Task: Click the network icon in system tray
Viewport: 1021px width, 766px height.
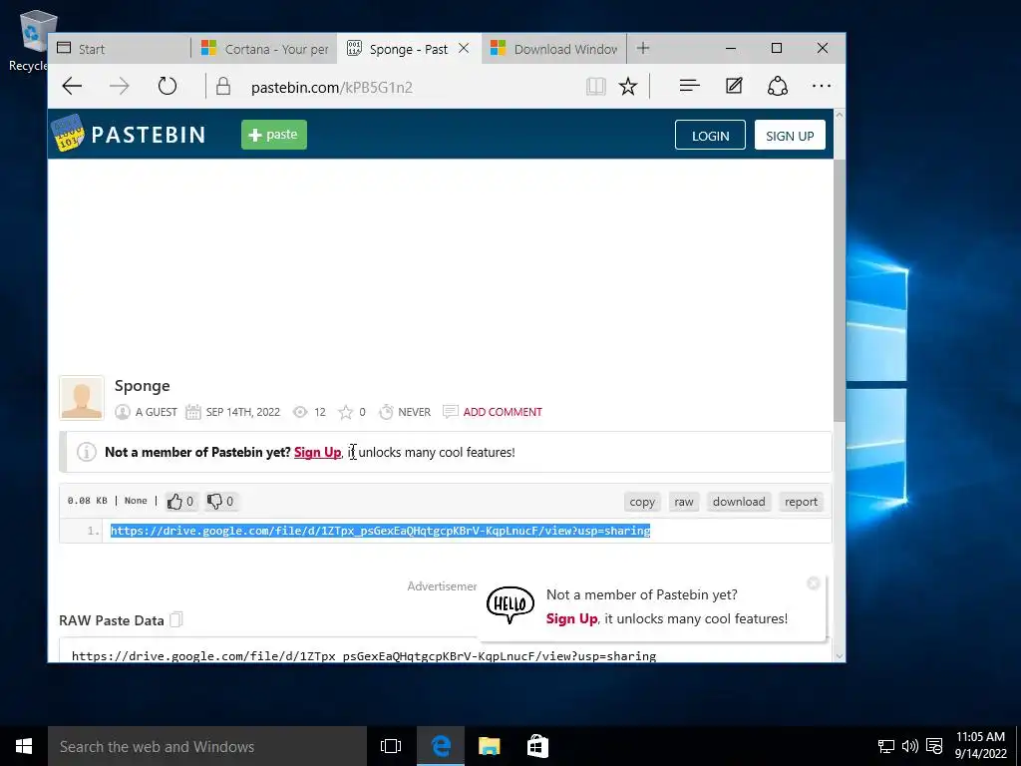Action: click(x=885, y=746)
